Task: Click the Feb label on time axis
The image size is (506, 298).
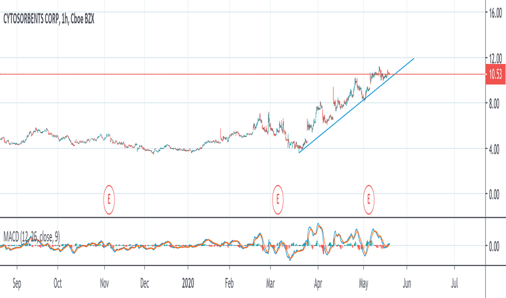Action: [229, 283]
